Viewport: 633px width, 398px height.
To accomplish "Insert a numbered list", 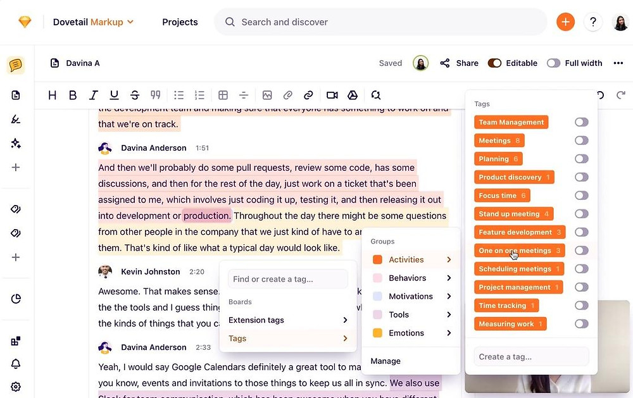I will click(199, 96).
